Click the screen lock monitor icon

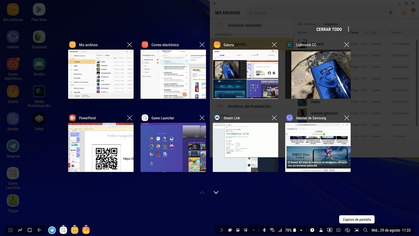click(x=330, y=230)
